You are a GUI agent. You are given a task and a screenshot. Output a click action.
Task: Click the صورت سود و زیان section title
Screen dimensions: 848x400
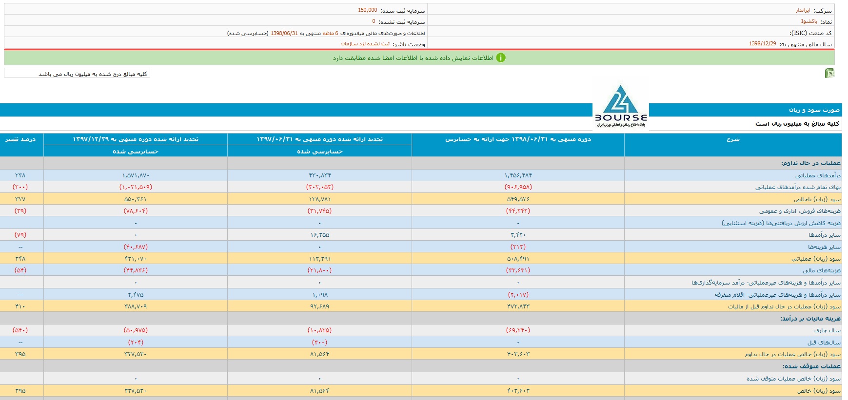(814, 110)
